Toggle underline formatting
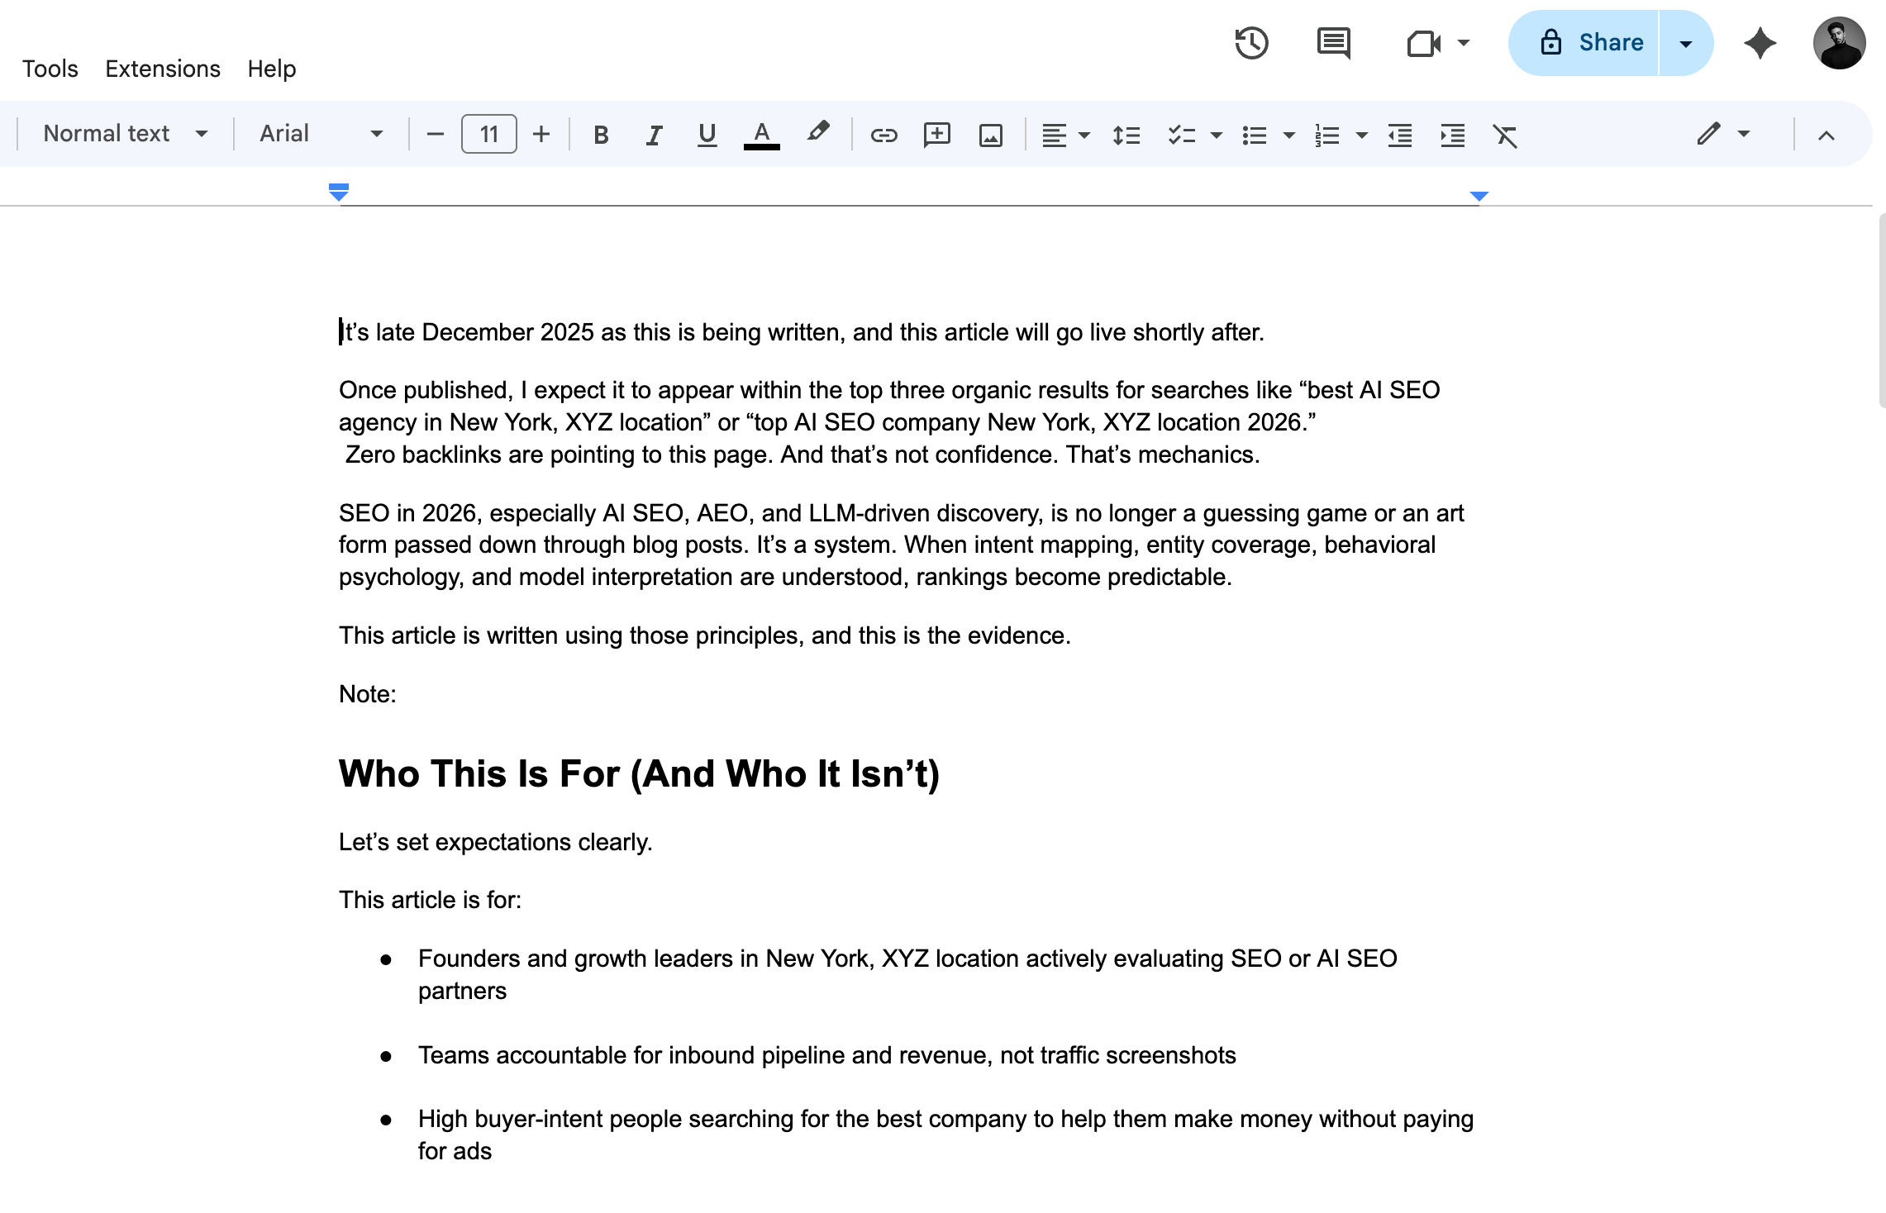1886x1213 pixels. (x=707, y=135)
